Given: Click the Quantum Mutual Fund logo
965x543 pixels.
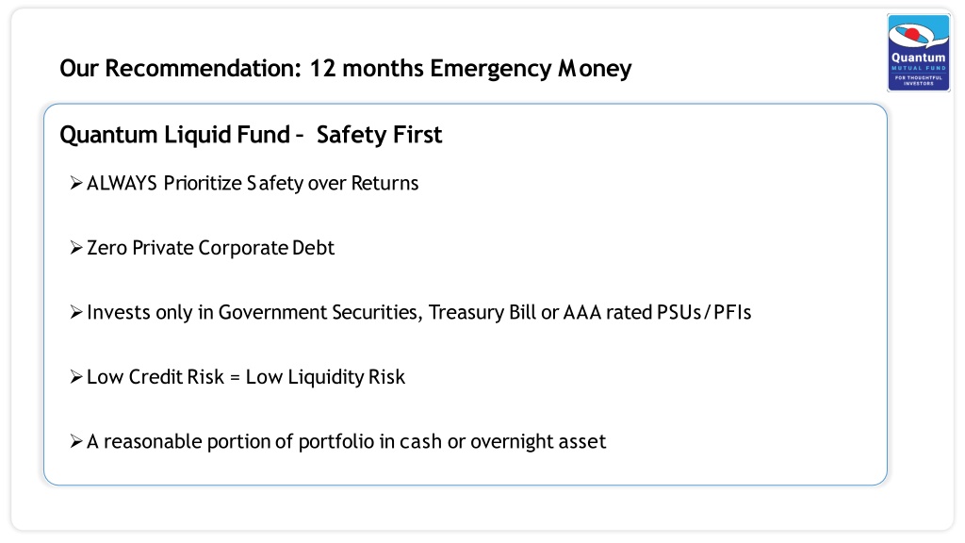Looking at the screenshot, I should (x=918, y=53).
